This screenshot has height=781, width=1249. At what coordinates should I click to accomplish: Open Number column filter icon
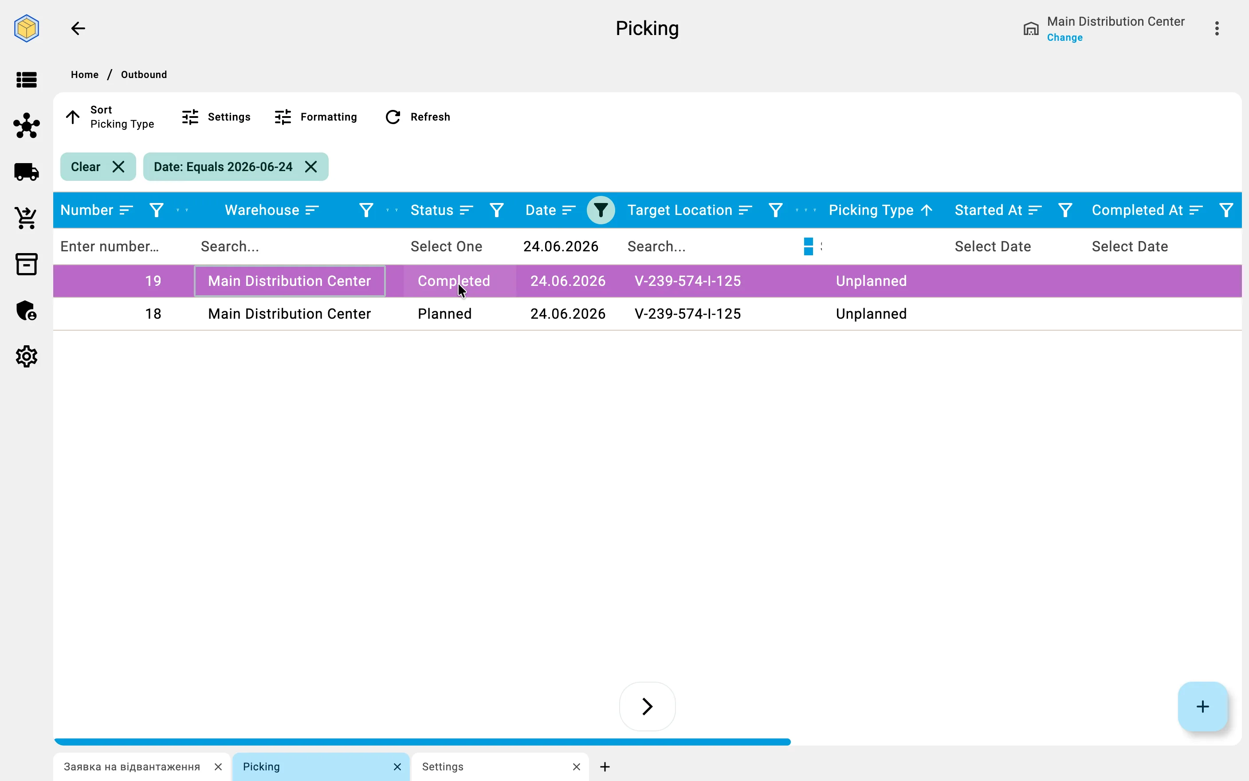tap(156, 210)
